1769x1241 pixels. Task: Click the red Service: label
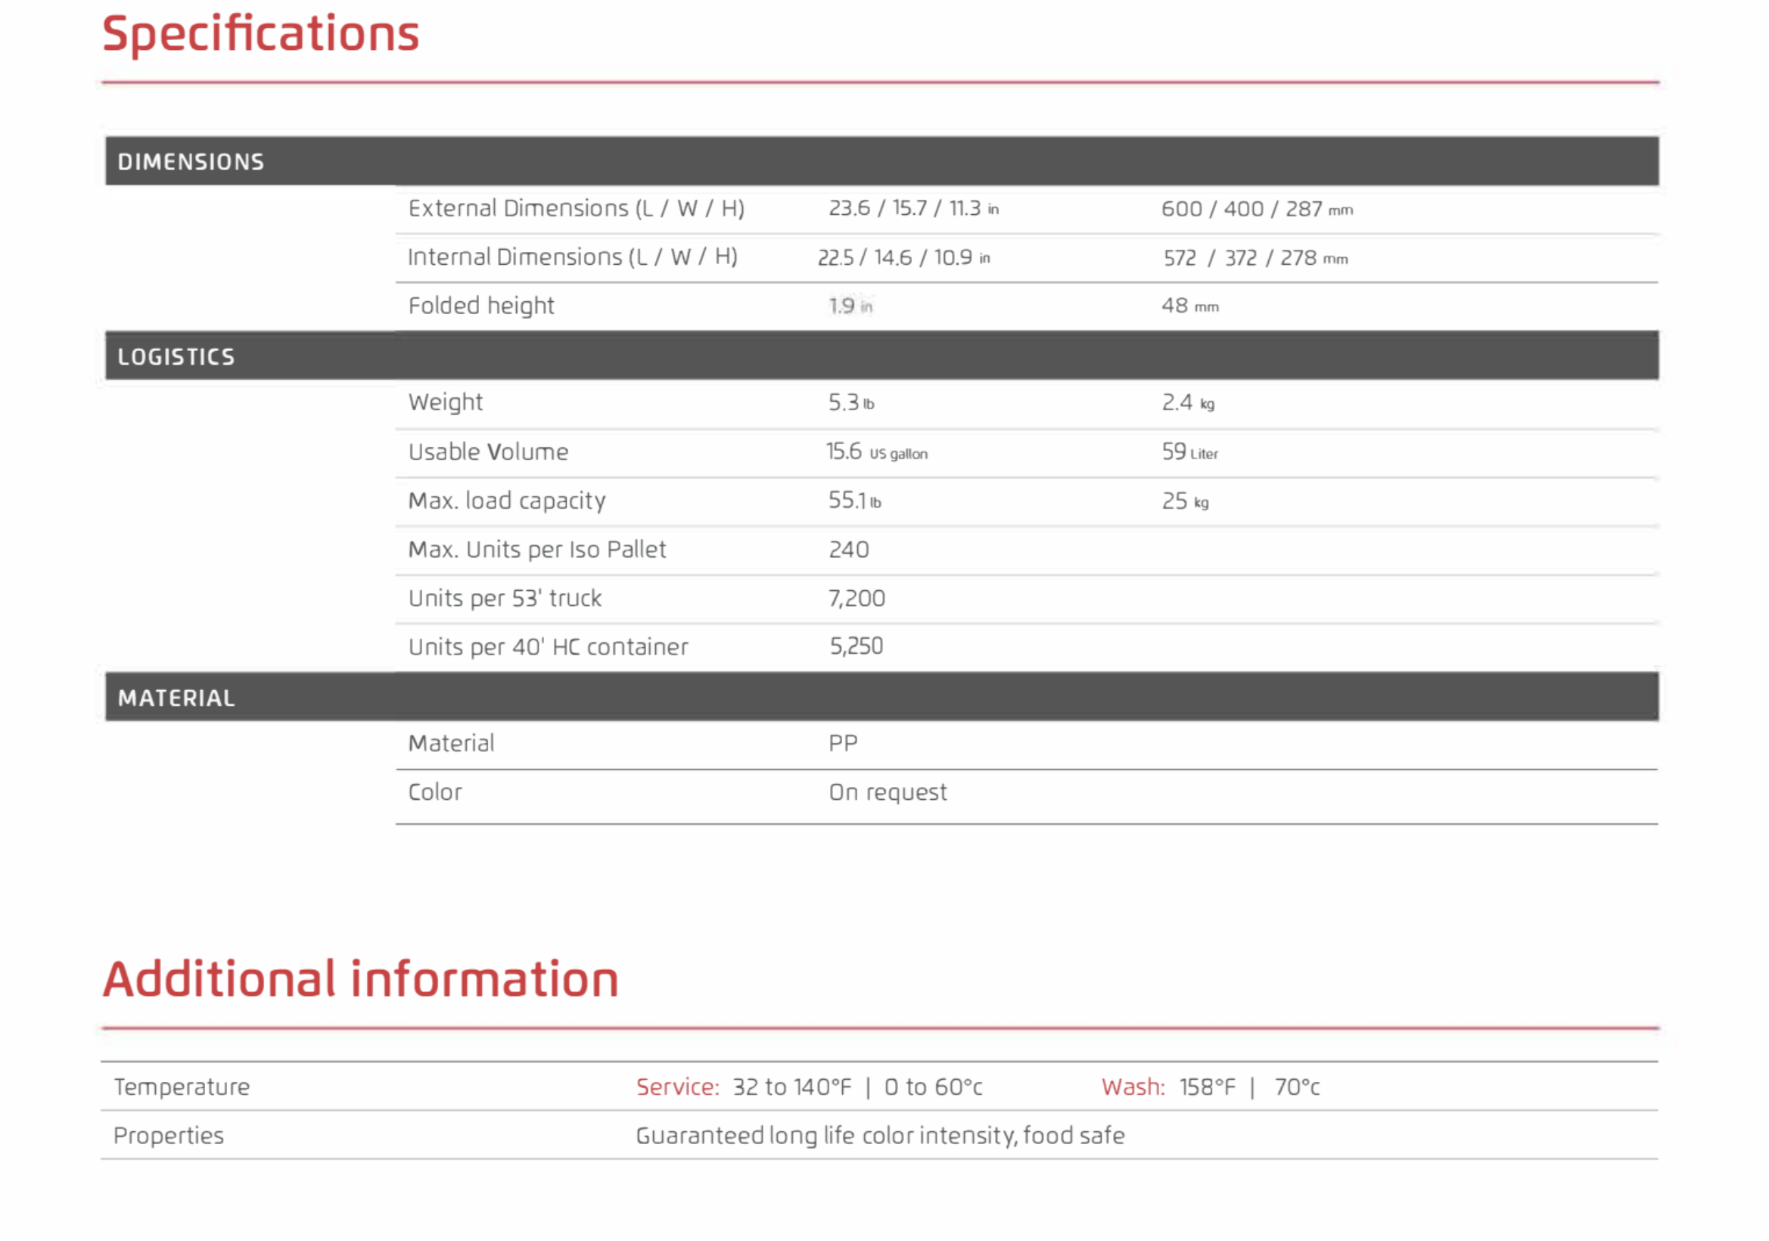(x=676, y=1087)
